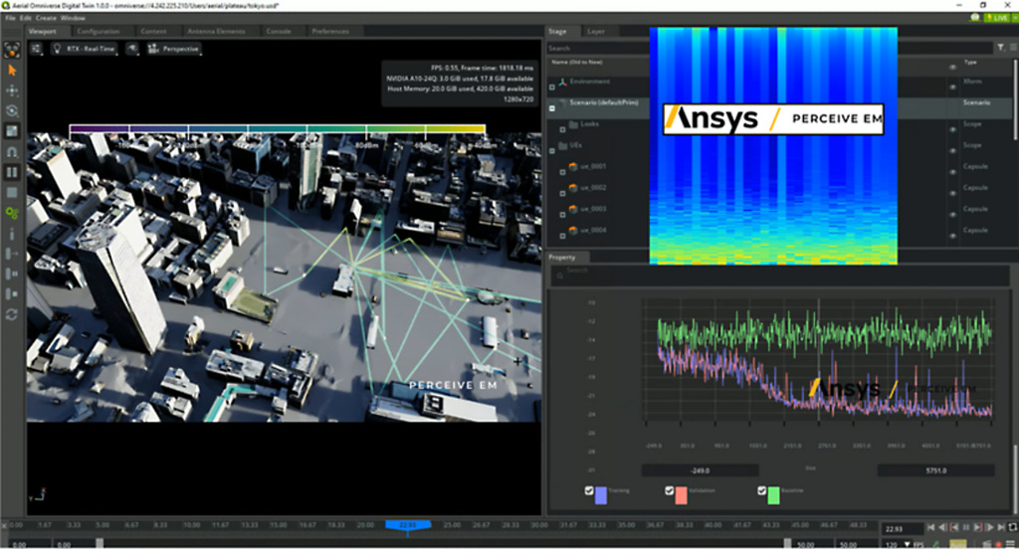1019x549 pixels.
Task: Toggle visibility eye for Looks row
Action: coord(952,129)
